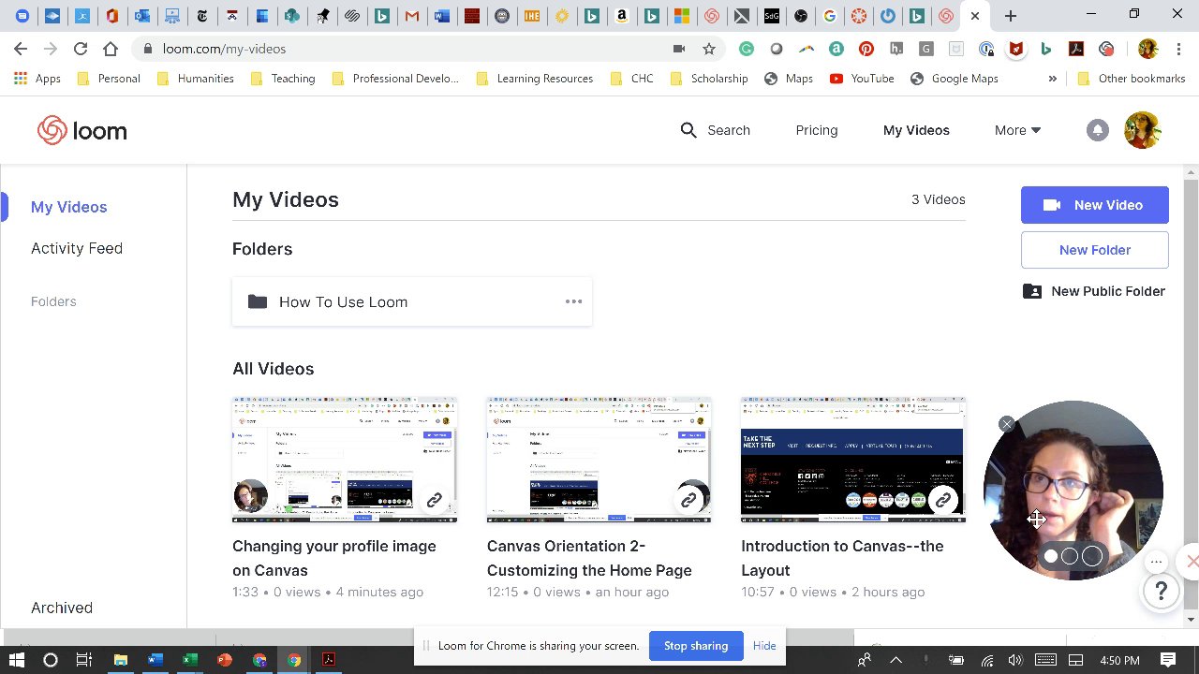Select My Videos in top navigation
Viewport: 1199px width, 674px height.
pos(916,130)
